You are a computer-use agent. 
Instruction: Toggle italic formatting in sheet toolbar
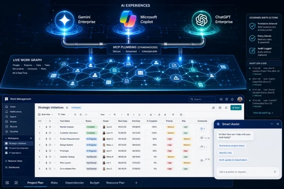click(134, 115)
